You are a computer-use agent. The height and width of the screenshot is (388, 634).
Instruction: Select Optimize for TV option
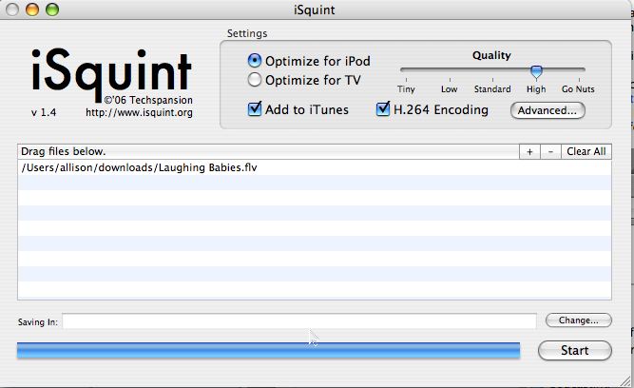click(x=254, y=80)
